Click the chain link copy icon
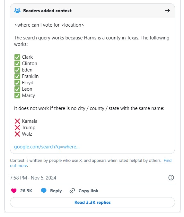The height and width of the screenshot is (217, 184). click(x=72, y=191)
